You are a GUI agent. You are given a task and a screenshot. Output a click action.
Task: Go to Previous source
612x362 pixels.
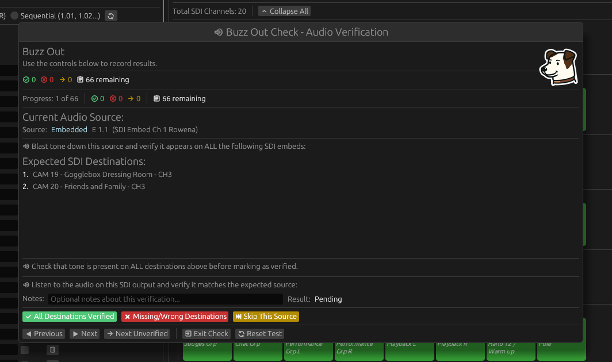(x=44, y=334)
